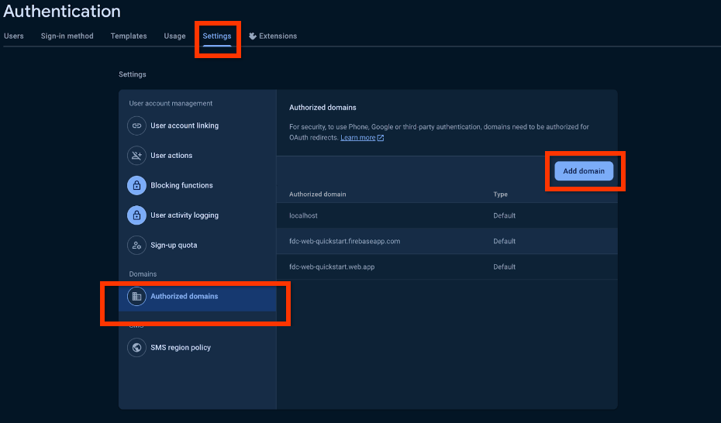This screenshot has height=423, width=721.
Task: Click the Blocking functions lock icon
Action: pos(136,186)
